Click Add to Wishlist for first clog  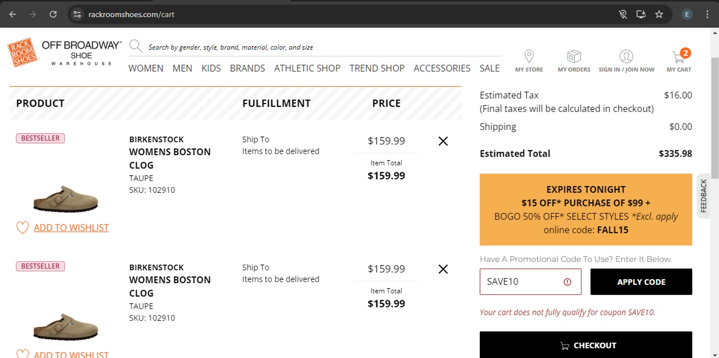71,228
